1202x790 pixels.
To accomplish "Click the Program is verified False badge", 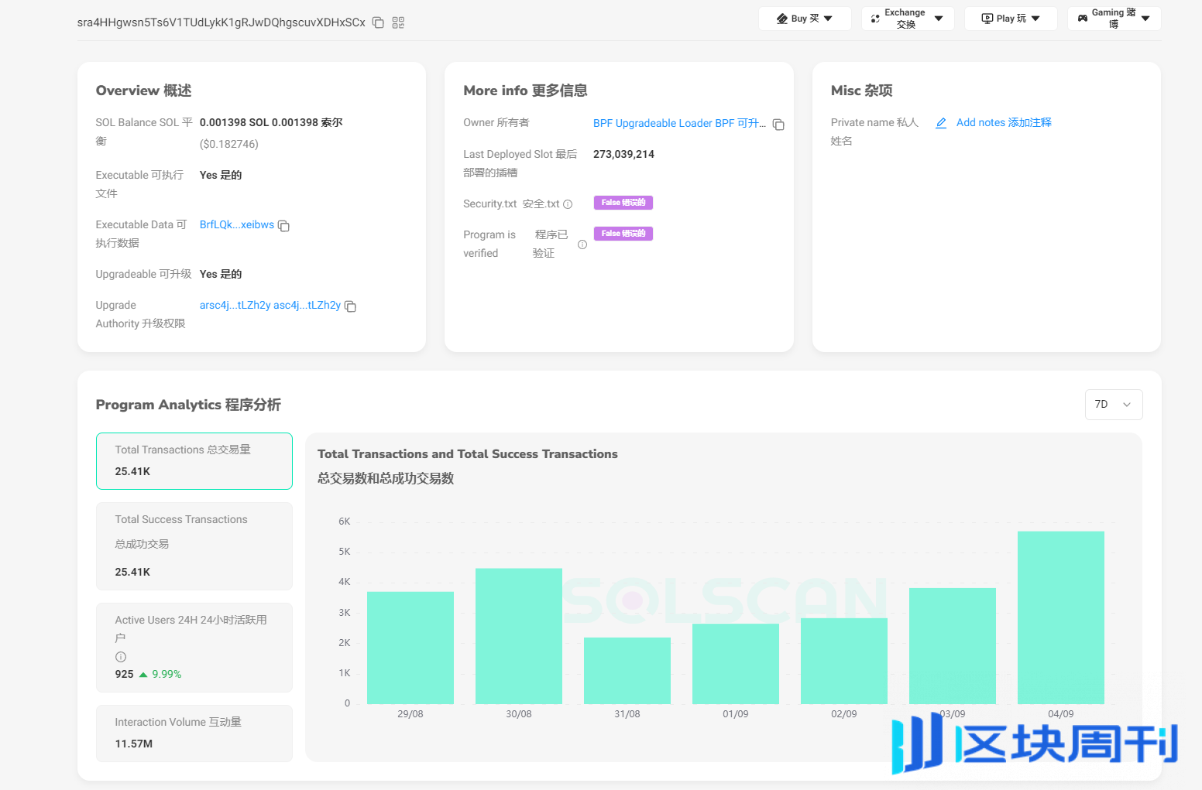I will pyautogui.click(x=623, y=234).
